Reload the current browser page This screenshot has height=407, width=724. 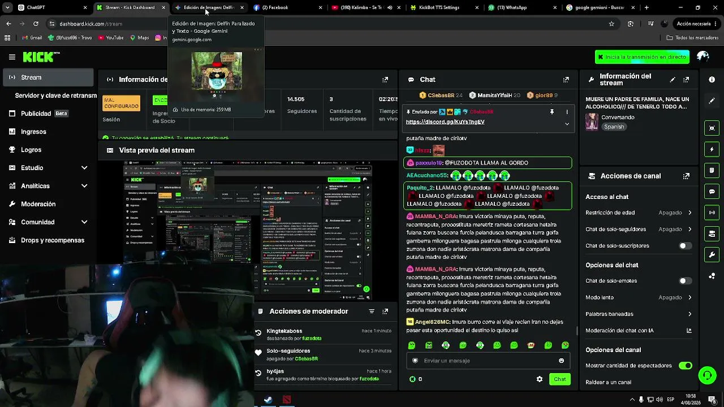click(x=36, y=24)
